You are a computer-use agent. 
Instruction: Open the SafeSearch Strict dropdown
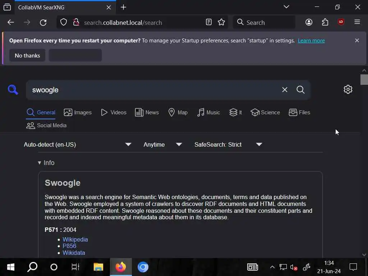(228, 144)
